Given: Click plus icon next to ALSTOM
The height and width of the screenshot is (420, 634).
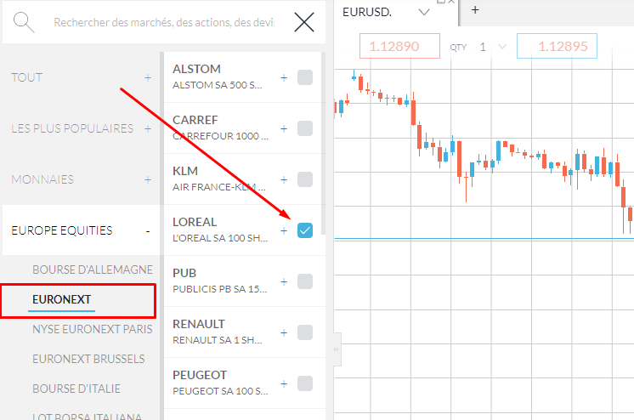Looking at the screenshot, I should coord(284,77).
